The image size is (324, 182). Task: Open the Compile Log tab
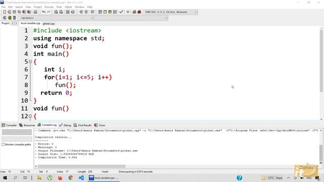(x=47, y=125)
